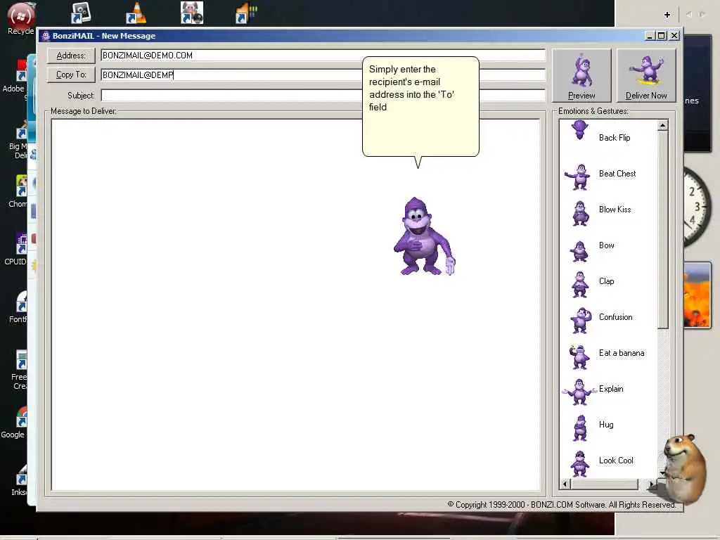Maximize the BonziMAIL window
The width and height of the screenshot is (720, 540).
[661, 36]
